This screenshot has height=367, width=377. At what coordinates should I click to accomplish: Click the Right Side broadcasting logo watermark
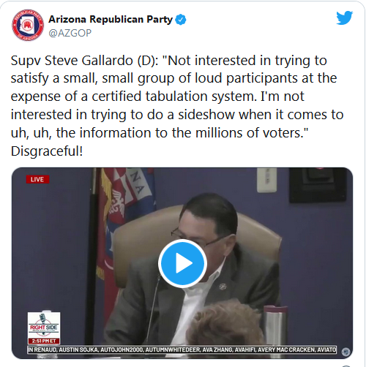44,325
